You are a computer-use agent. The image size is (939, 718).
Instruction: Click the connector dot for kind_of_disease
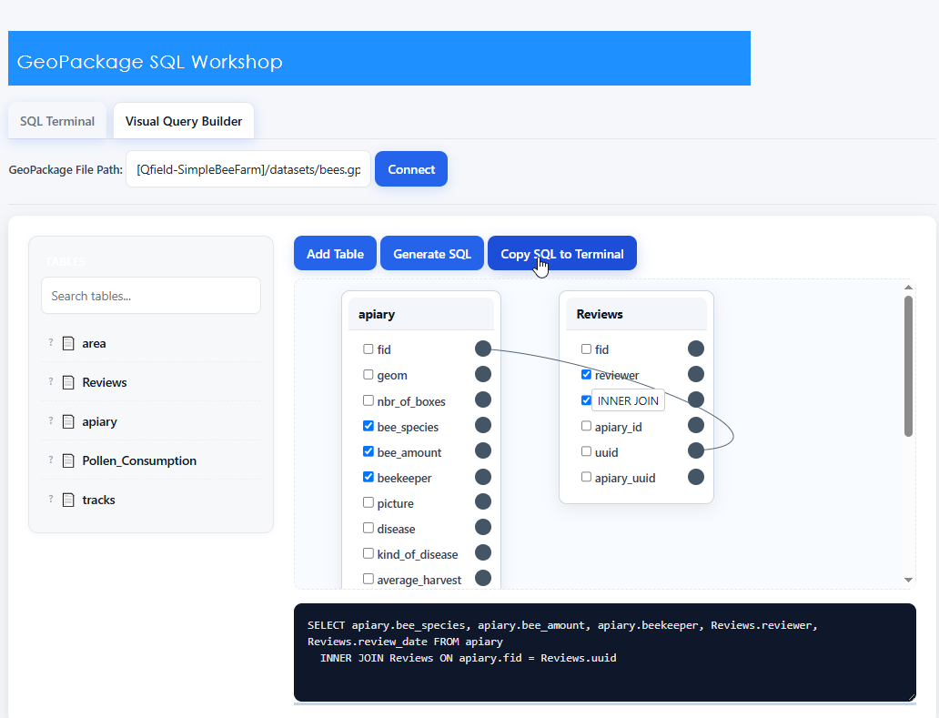point(483,552)
